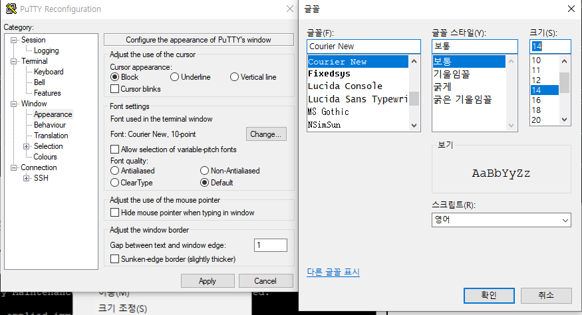582x315 pixels.
Task: Collapse the Window tree node
Action: coord(14,104)
